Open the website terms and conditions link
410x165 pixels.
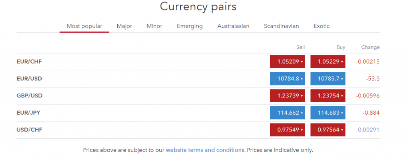205,150
